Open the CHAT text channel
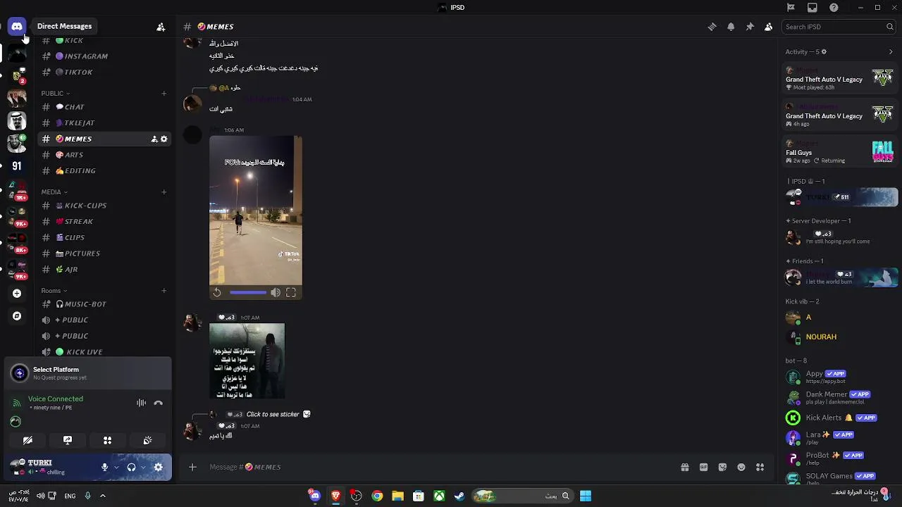This screenshot has width=902, height=507. [x=104, y=107]
